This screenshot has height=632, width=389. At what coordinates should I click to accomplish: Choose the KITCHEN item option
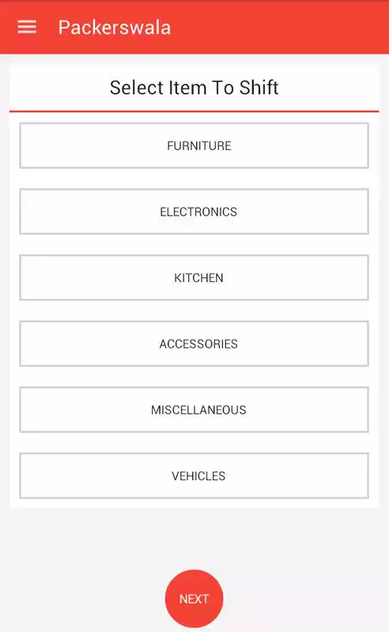coord(194,278)
